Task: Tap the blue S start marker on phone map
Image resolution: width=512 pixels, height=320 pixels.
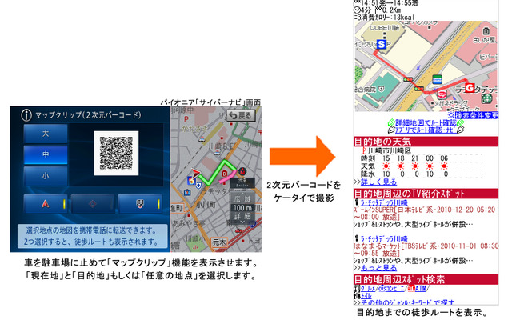Action: (x=381, y=45)
